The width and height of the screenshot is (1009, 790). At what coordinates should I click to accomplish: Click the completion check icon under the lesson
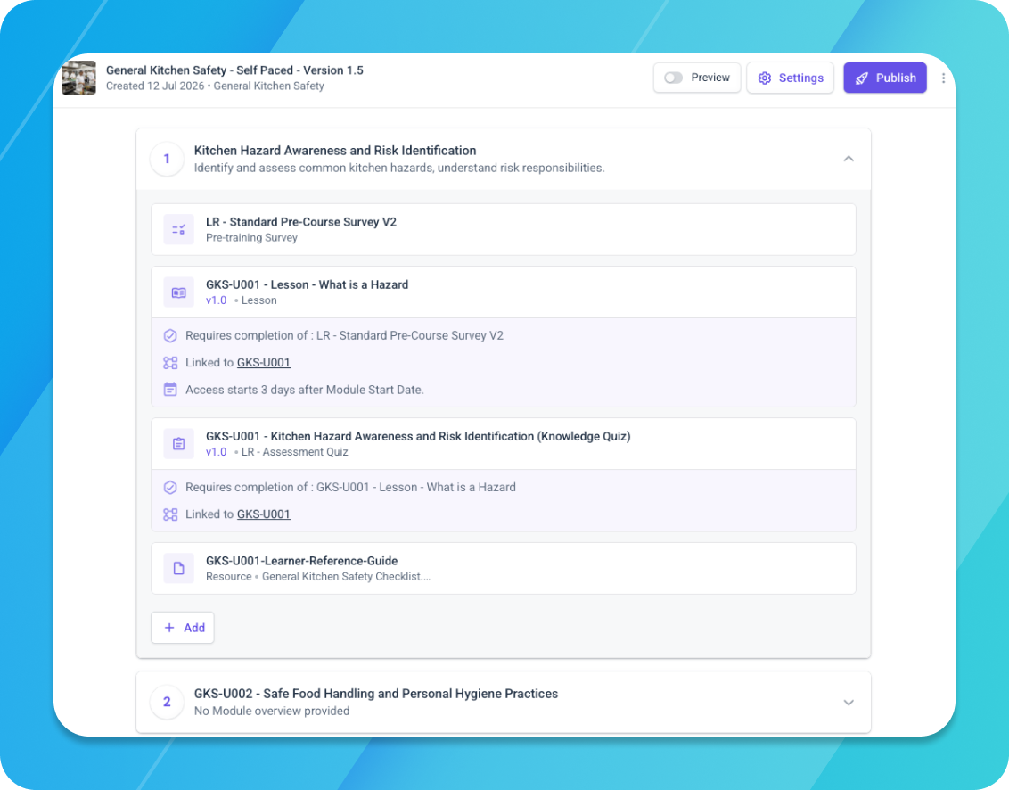pyautogui.click(x=170, y=335)
